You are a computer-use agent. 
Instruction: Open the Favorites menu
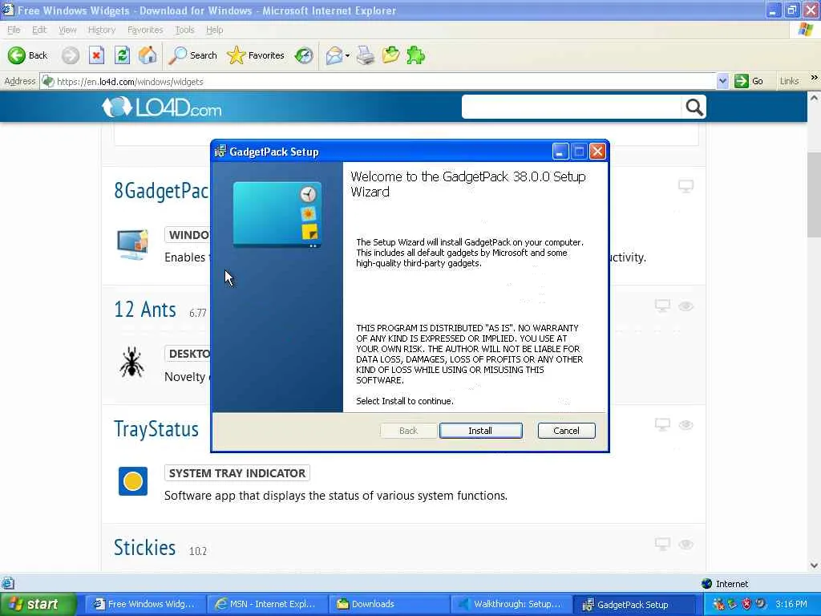(145, 30)
